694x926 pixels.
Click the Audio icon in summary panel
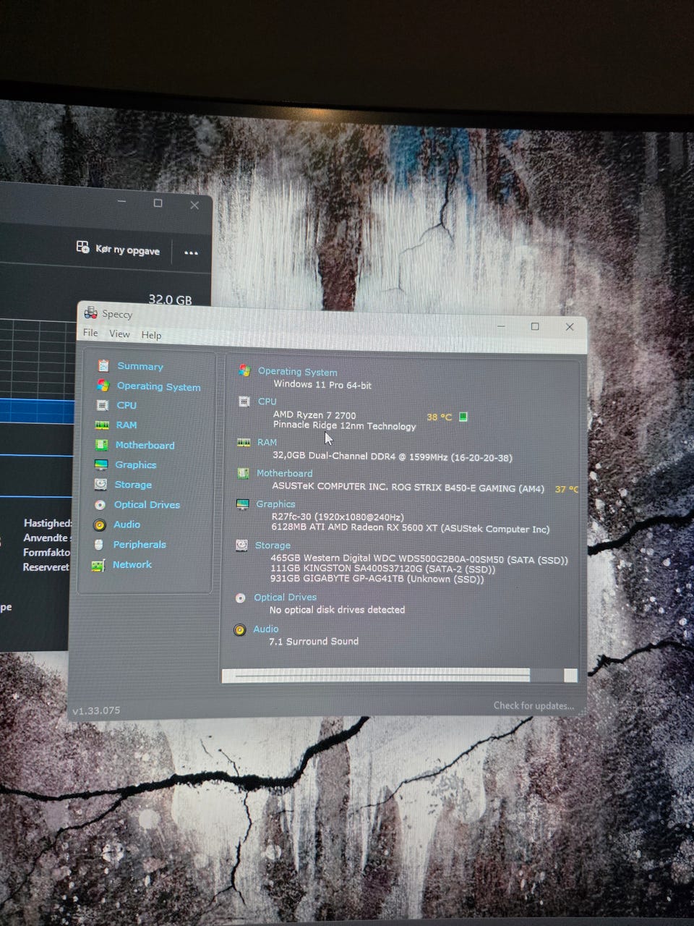pyautogui.click(x=239, y=629)
